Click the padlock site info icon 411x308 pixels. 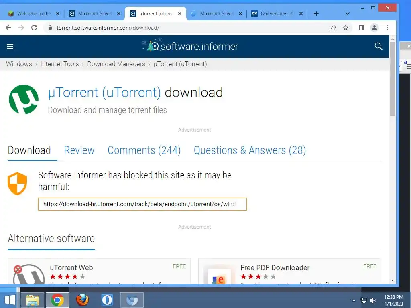point(50,28)
